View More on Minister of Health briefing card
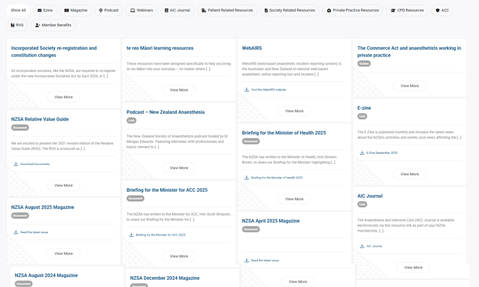479x287 pixels. click(294, 199)
